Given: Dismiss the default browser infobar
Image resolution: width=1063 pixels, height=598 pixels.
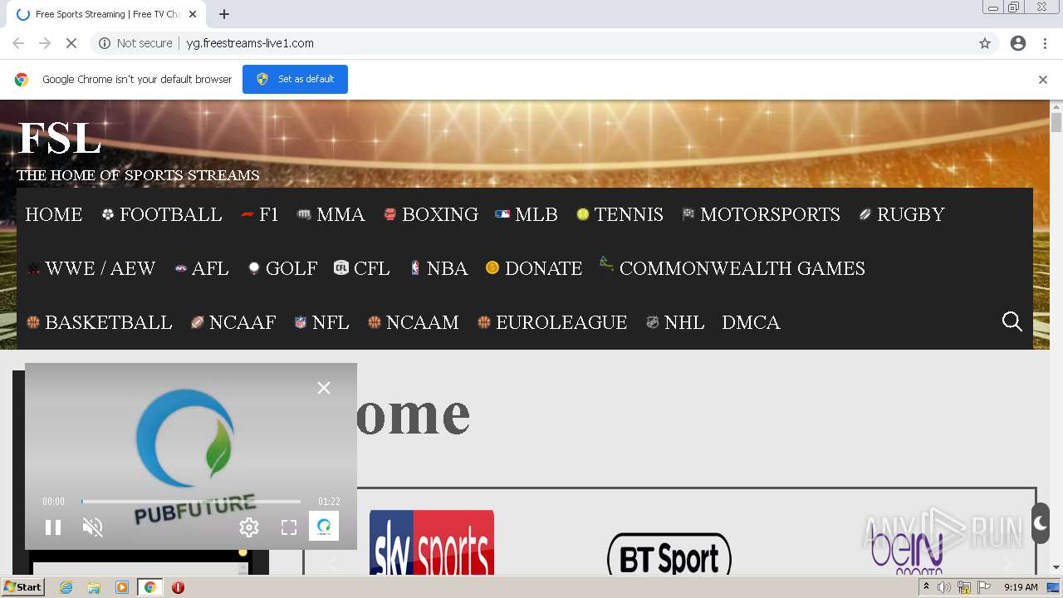Looking at the screenshot, I should pyautogui.click(x=1043, y=80).
